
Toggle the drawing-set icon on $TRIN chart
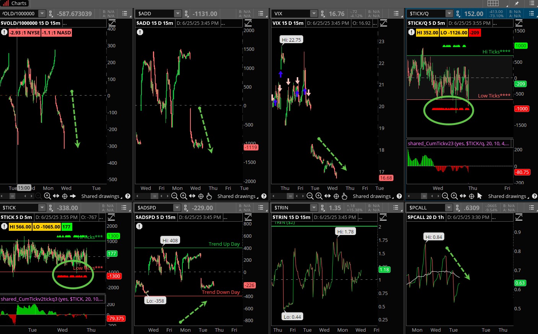click(383, 217)
